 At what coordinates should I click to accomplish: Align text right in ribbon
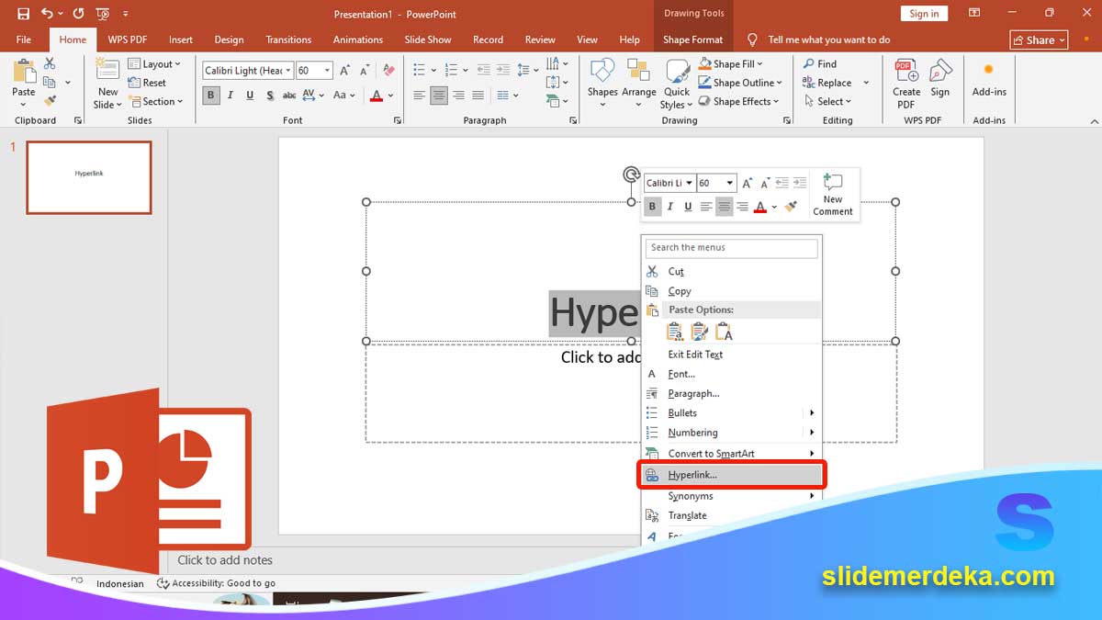(459, 96)
